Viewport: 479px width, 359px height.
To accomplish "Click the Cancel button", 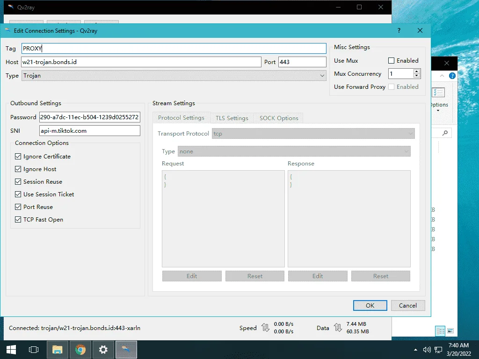I will pos(408,306).
